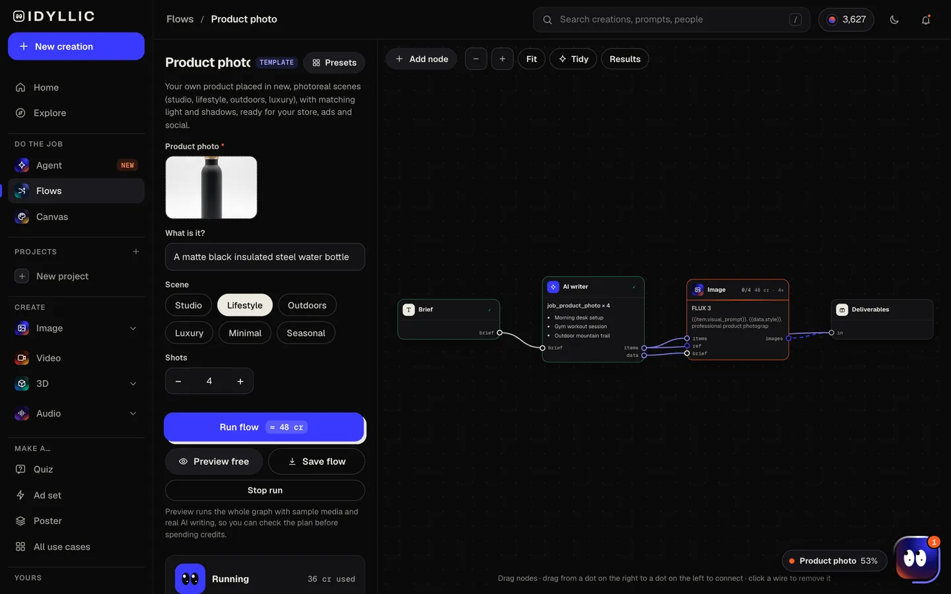Click the product photo thumbnail
Image resolution: width=951 pixels, height=594 pixels.
211,187
